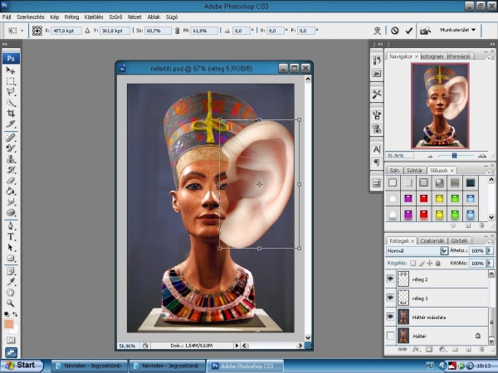
Task: Select the Brush tool
Action: point(11,148)
